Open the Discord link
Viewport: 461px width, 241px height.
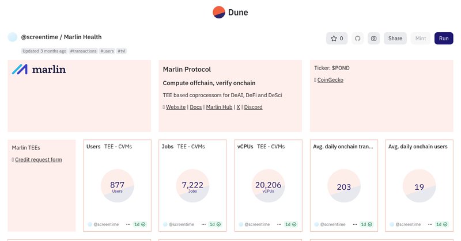point(253,107)
